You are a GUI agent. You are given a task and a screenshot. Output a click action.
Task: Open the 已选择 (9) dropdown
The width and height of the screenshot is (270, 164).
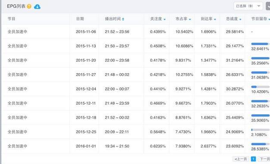(x=248, y=6)
